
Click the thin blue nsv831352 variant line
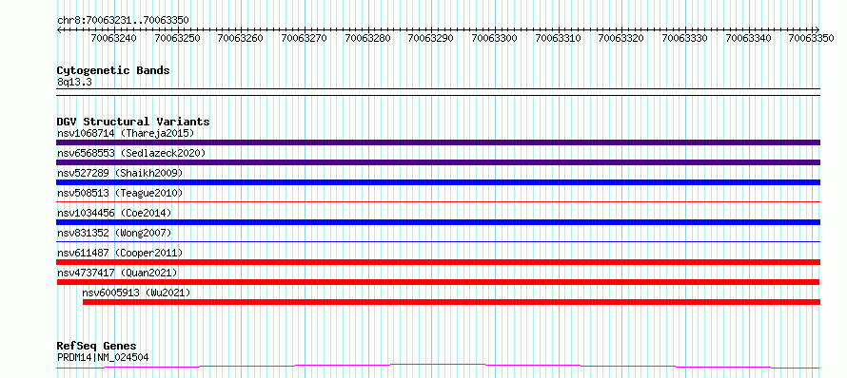click(x=438, y=241)
